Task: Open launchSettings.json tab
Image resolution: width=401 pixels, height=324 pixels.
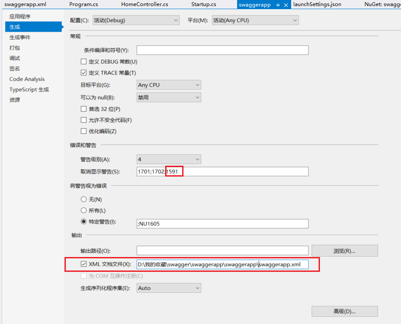Action: [x=317, y=4]
